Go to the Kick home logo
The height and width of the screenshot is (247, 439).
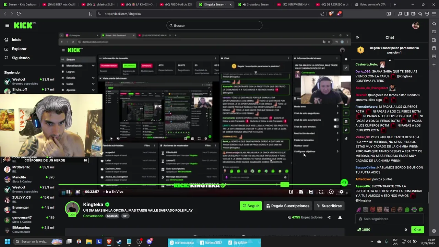coord(25,25)
